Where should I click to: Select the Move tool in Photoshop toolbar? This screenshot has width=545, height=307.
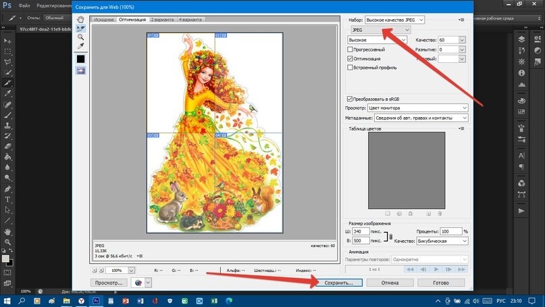pos(7,41)
